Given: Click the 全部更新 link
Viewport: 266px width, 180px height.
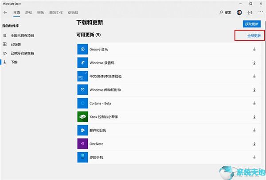Looking at the screenshot, I should (254, 36).
